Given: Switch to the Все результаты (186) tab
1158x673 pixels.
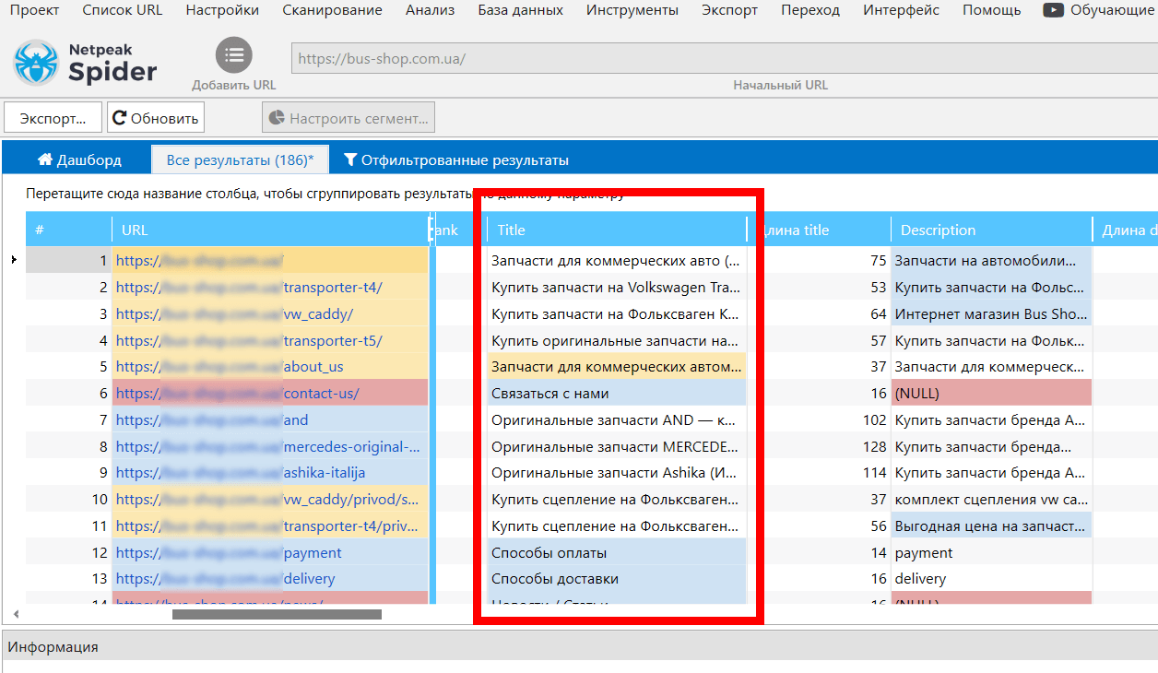Looking at the screenshot, I should pos(240,159).
